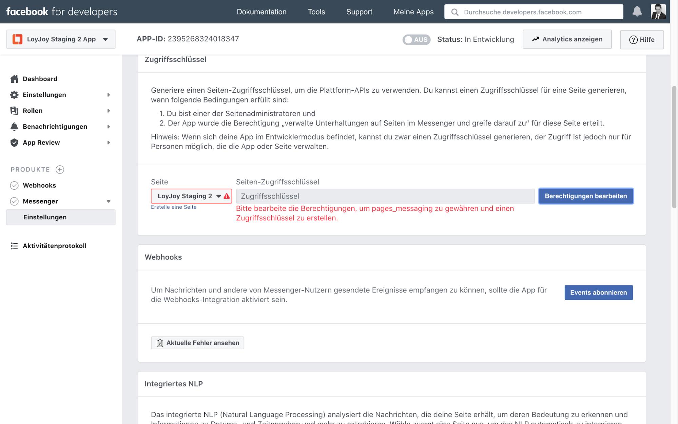The height and width of the screenshot is (424, 678).
Task: Click the red warning triangle next to LoyJoy Staging 2
Action: 227,196
